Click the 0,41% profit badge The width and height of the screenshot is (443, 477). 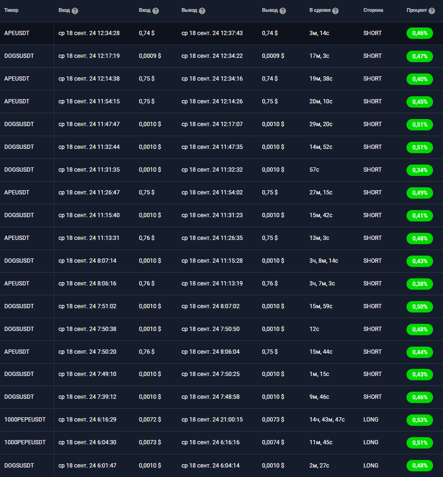[x=420, y=216]
